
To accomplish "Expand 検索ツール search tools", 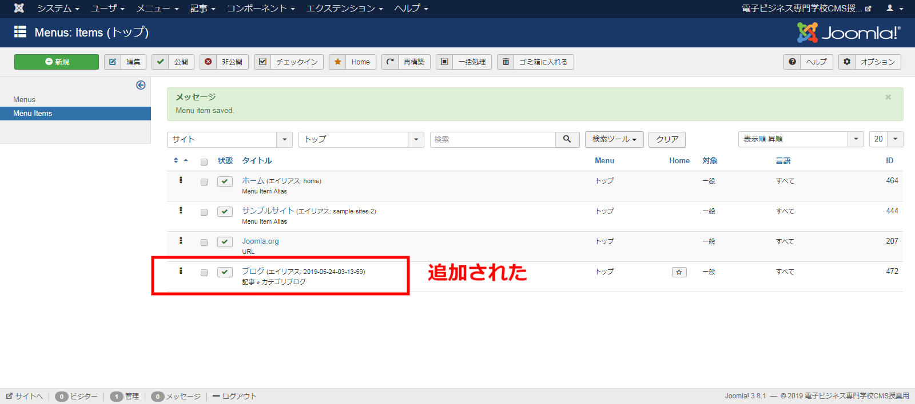I will [x=614, y=139].
